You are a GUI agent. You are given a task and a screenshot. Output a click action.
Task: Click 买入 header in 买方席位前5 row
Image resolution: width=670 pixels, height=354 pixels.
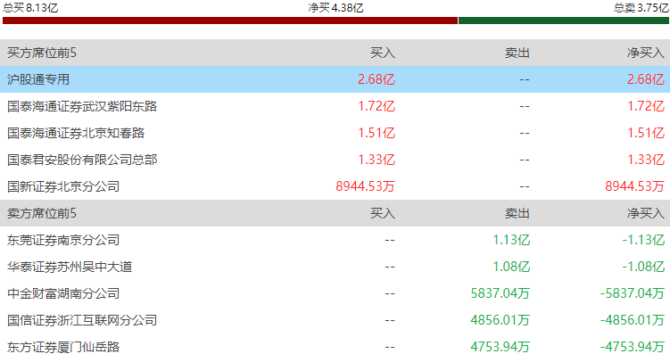coord(383,53)
